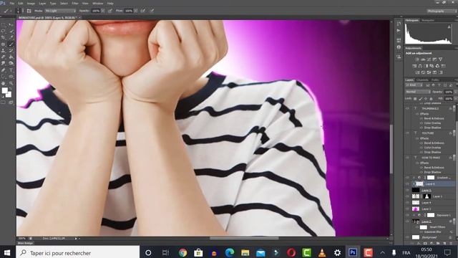Open the layer blend mode Normal dropdown

tap(418, 92)
